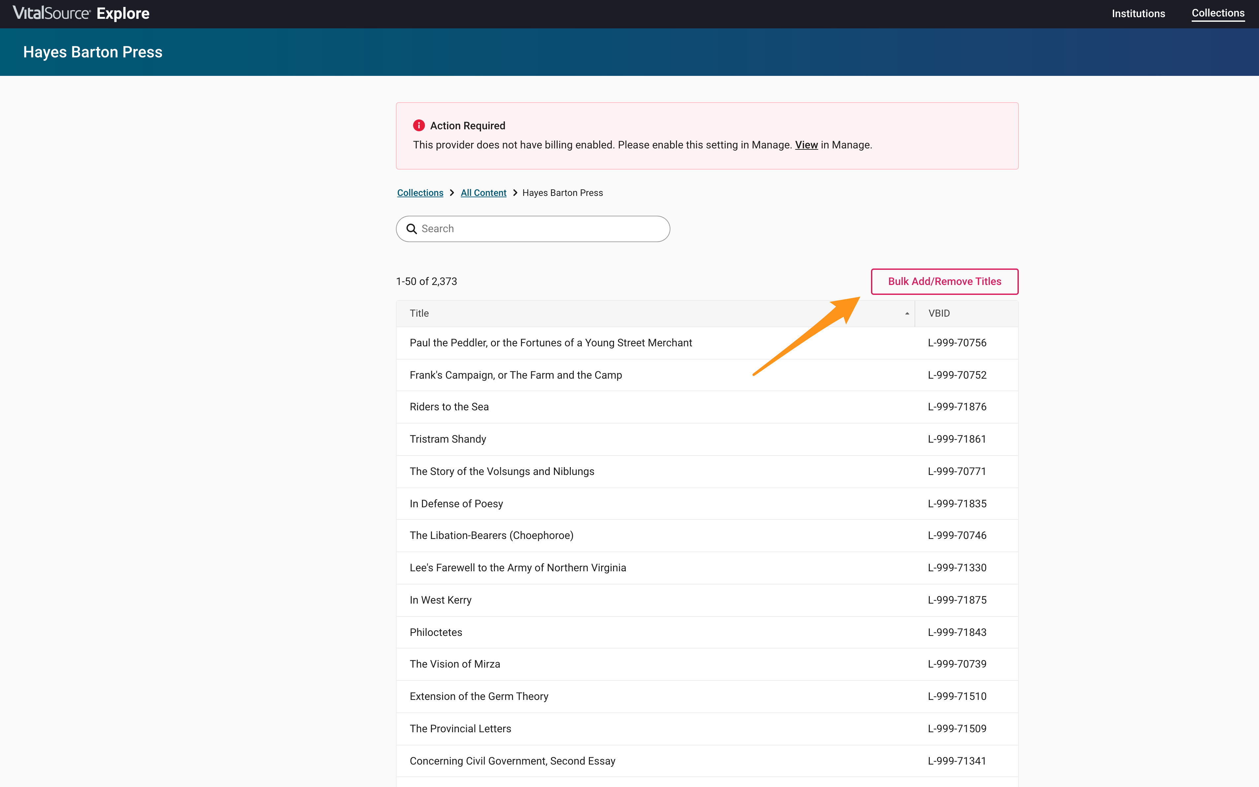1259x787 pixels.
Task: Sort by the Title column header
Action: pos(419,313)
